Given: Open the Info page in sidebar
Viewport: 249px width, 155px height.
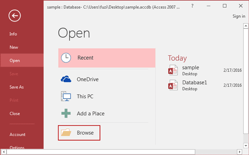Looking at the screenshot, I should click(13, 34).
